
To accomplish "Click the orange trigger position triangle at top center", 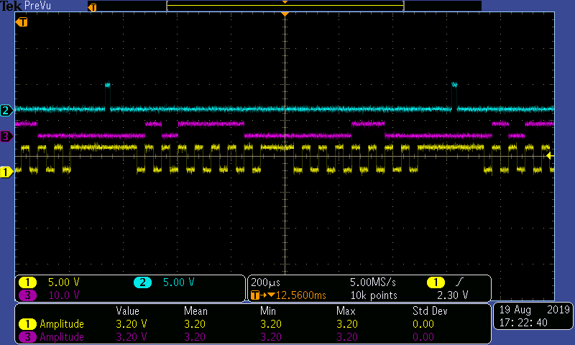I will click(x=285, y=14).
